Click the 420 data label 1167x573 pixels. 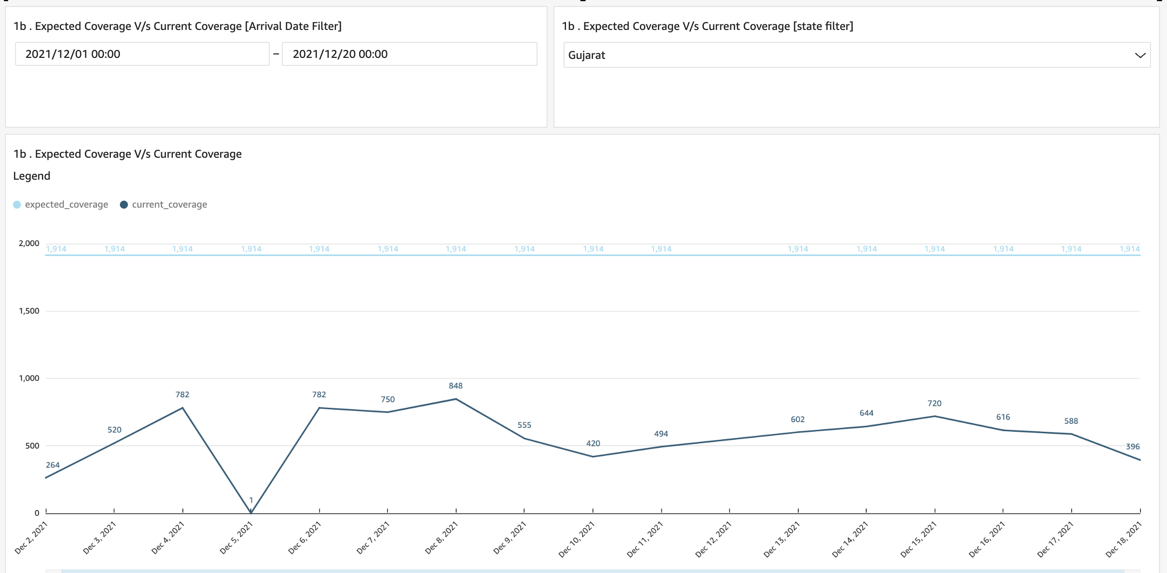tap(593, 444)
